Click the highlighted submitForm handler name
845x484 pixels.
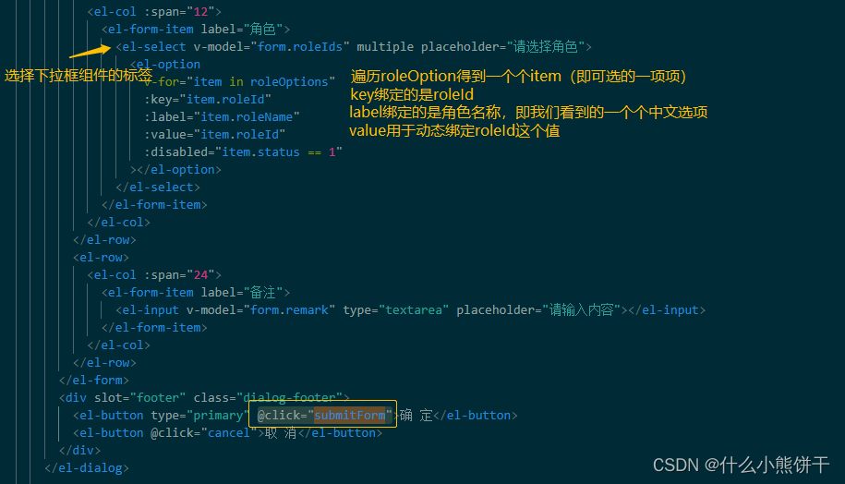pos(350,416)
